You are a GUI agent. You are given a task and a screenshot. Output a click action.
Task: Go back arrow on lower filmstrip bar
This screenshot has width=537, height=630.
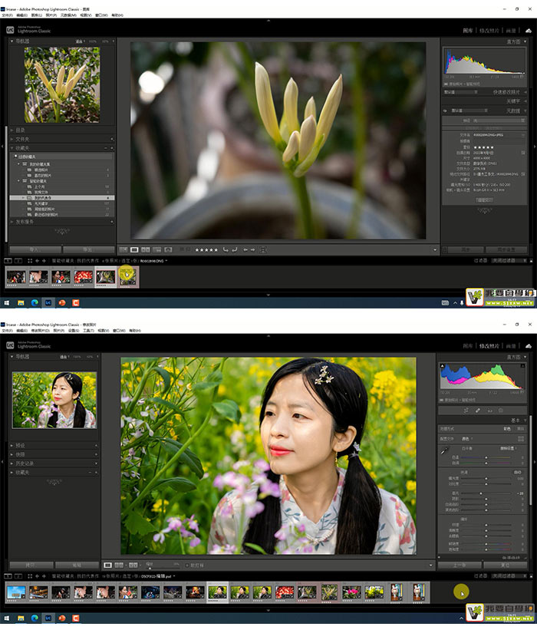[x=37, y=576]
